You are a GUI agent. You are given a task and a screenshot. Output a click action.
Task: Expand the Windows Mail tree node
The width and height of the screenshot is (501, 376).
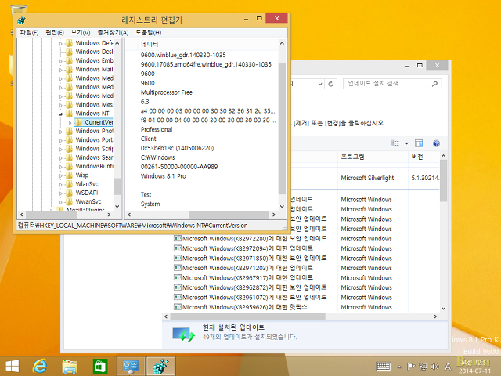tap(61, 70)
